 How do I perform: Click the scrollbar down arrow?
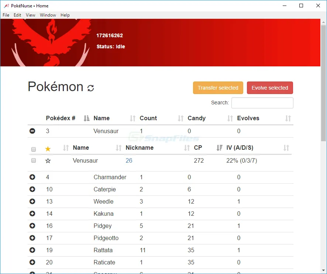point(323,270)
